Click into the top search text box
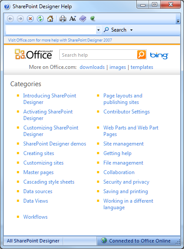 tap(51, 30)
